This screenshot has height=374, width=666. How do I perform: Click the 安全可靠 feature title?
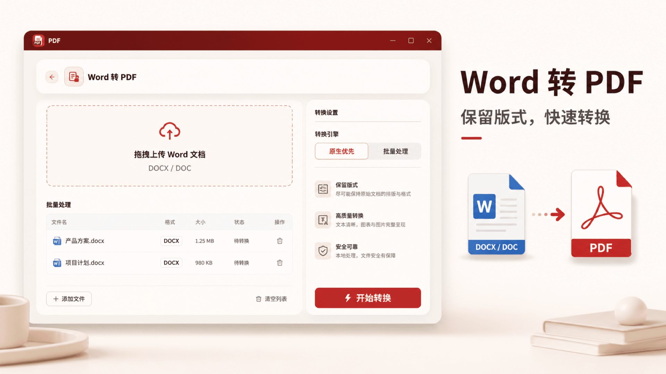tap(347, 247)
